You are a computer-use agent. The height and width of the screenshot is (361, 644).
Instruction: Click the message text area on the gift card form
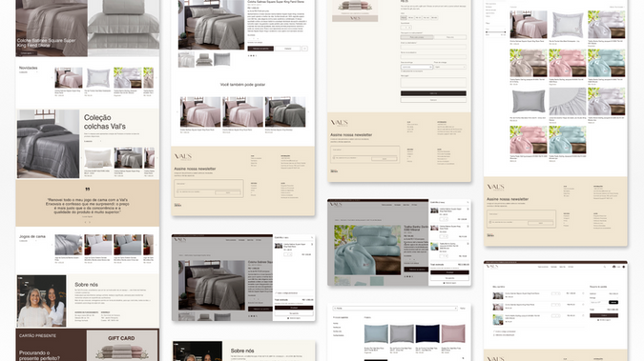pyautogui.click(x=433, y=82)
